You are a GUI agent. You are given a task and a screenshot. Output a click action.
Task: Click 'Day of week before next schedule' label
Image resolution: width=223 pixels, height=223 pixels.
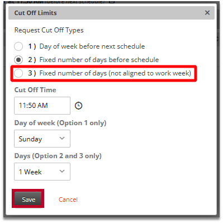tap(92, 46)
